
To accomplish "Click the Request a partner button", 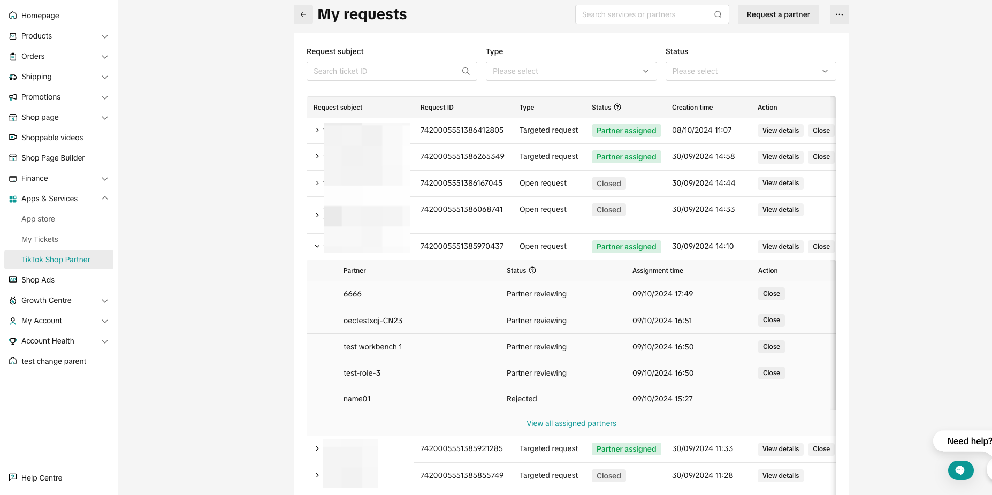I will pyautogui.click(x=778, y=14).
